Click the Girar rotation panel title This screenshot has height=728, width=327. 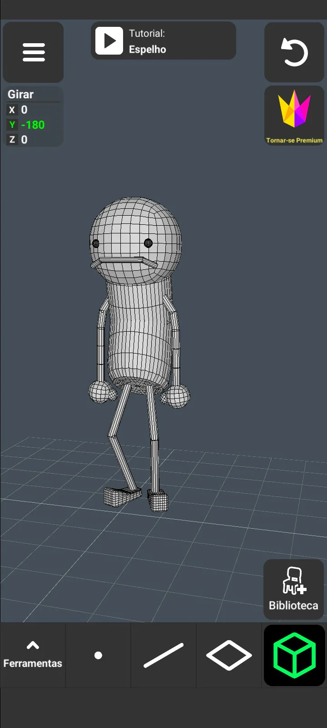coord(20,94)
